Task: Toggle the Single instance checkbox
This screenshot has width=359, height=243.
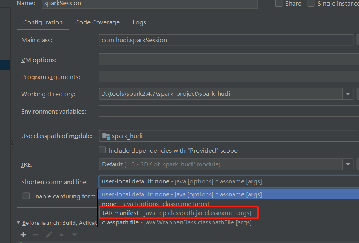Action: pyautogui.click(x=311, y=4)
